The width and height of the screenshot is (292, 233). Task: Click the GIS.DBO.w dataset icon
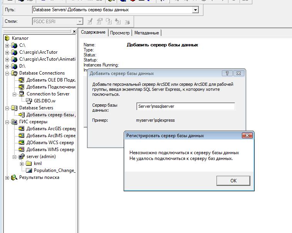pos(29,101)
